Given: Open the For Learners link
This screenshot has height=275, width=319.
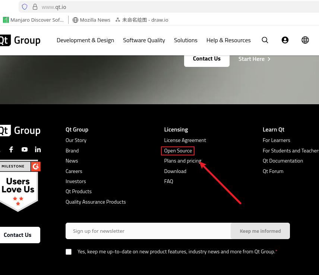Looking at the screenshot, I should click(x=276, y=140).
